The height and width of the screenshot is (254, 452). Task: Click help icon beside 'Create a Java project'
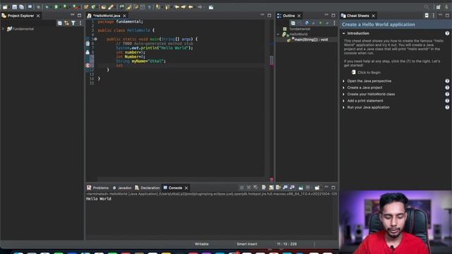click(447, 87)
